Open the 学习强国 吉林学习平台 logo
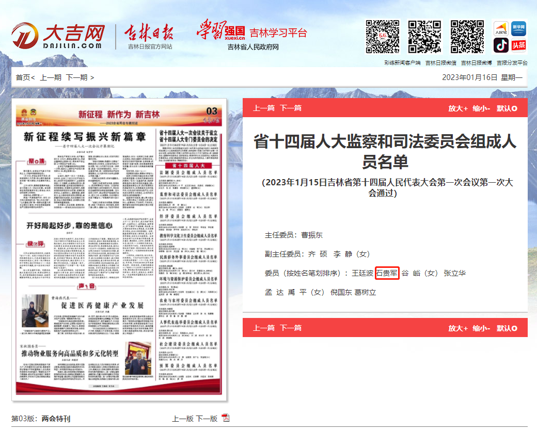Viewport: 537px width, 431px height. pyautogui.click(x=251, y=31)
